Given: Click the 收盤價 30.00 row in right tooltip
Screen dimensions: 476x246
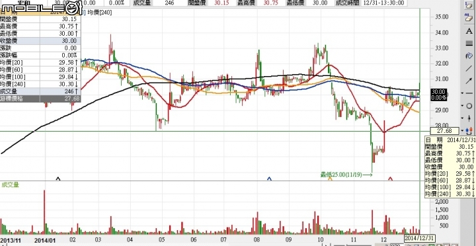Looking at the screenshot, I should [450, 167].
